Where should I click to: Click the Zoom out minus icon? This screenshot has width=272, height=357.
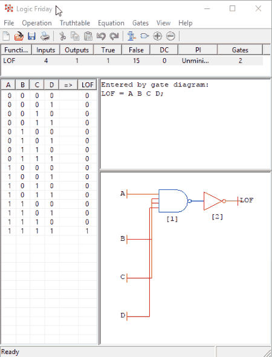coord(170,36)
